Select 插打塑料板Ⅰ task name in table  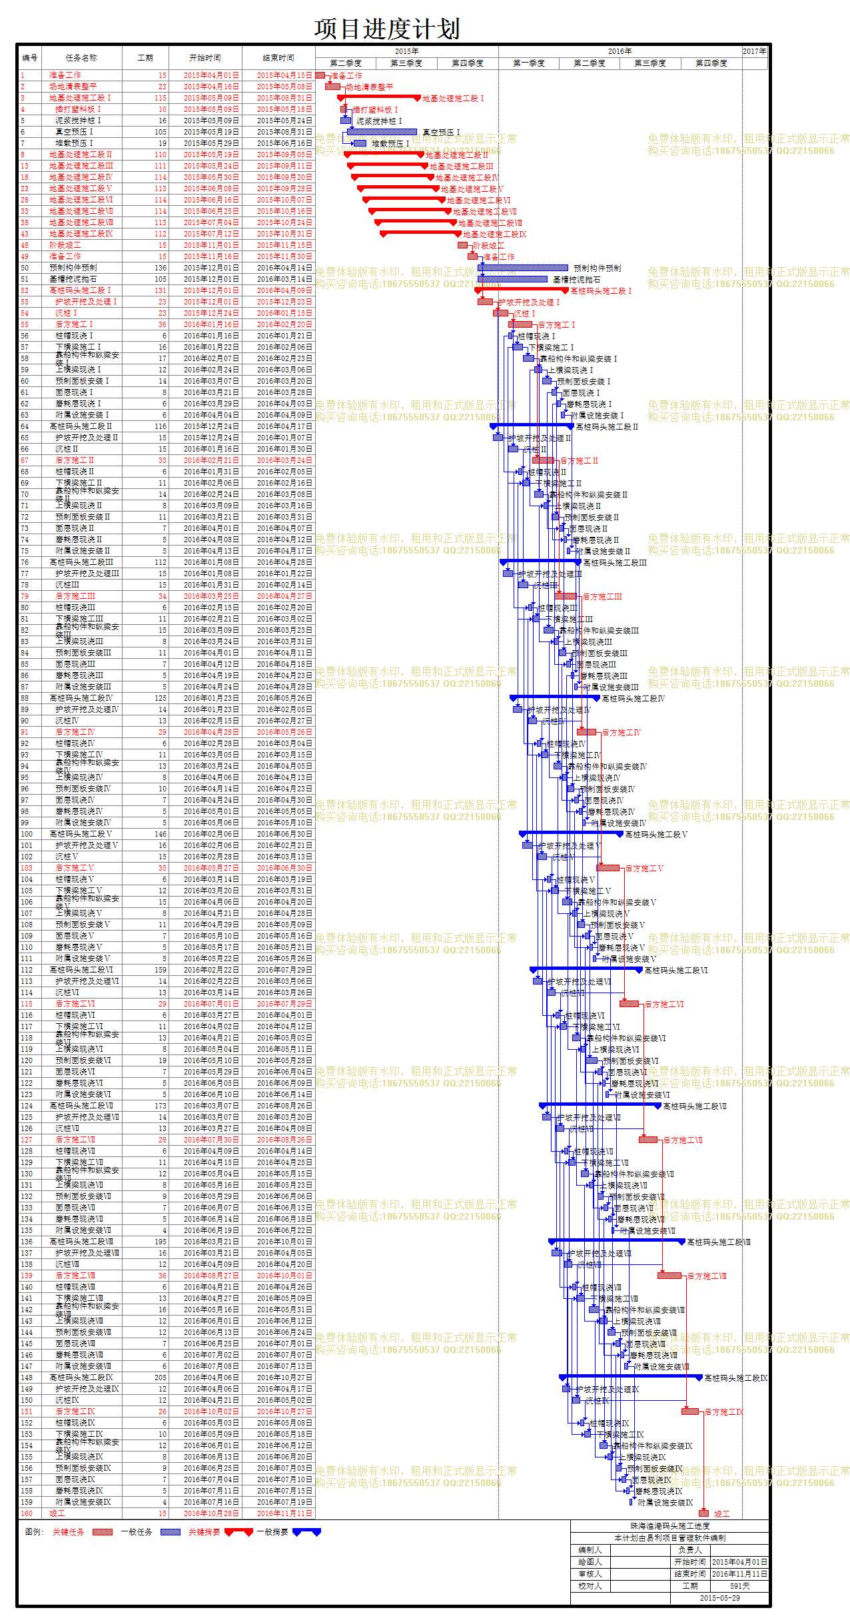[79, 109]
